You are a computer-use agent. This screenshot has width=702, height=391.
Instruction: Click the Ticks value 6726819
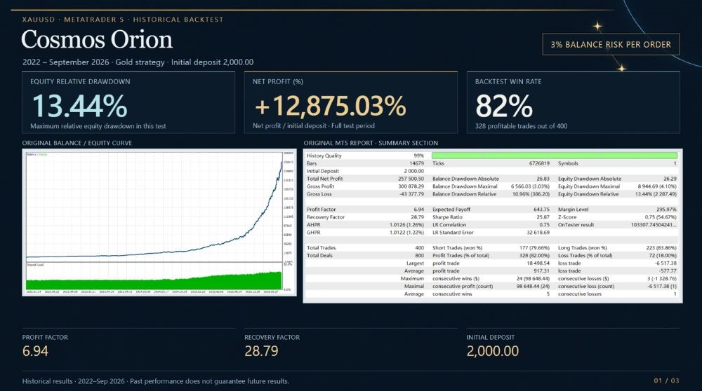539,163
